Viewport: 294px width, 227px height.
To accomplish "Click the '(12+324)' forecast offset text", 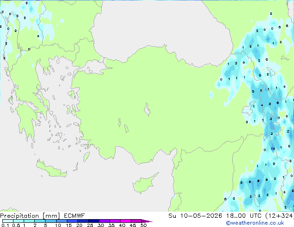I will point(280,216).
